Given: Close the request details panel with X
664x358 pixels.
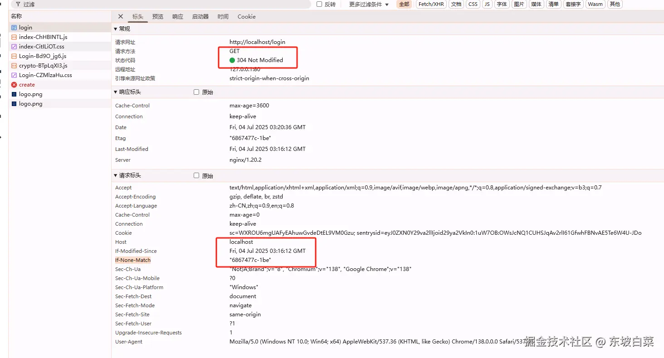Looking at the screenshot, I should click(x=121, y=16).
